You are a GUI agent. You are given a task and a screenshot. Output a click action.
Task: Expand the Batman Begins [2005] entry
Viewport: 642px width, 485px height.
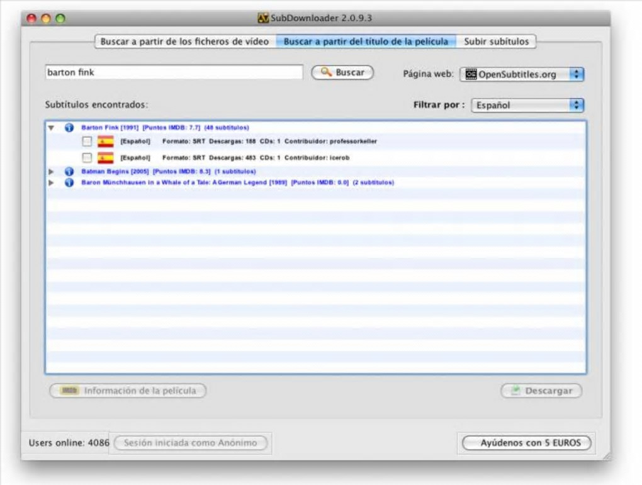(x=51, y=172)
